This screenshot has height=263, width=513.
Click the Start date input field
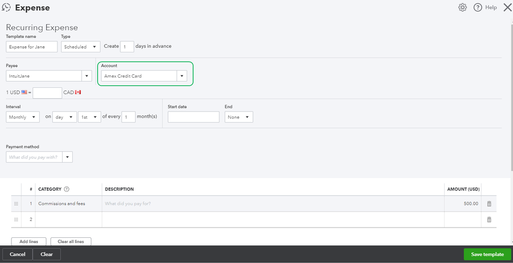[193, 117]
